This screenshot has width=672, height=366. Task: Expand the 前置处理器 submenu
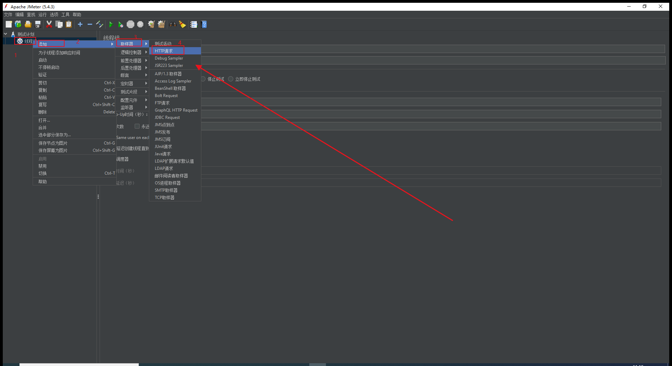tap(133, 61)
